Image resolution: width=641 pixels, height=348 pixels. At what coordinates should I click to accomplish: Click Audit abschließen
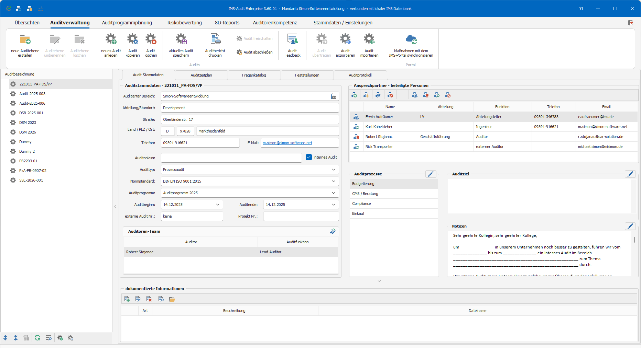(254, 52)
